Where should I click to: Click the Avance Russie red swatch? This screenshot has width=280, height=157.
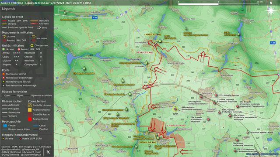(30, 119)
